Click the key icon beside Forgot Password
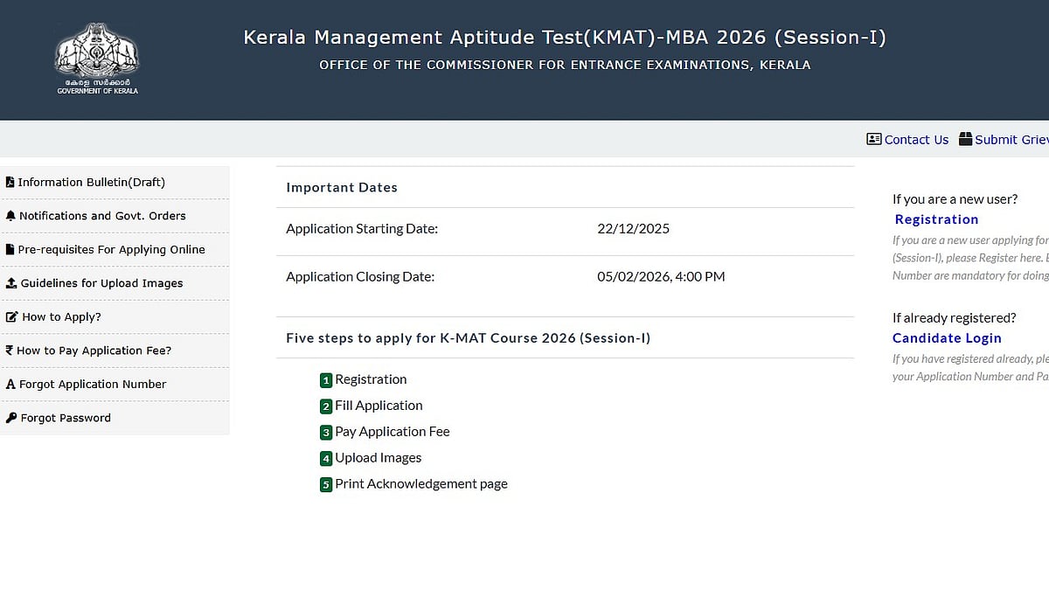 coord(10,418)
